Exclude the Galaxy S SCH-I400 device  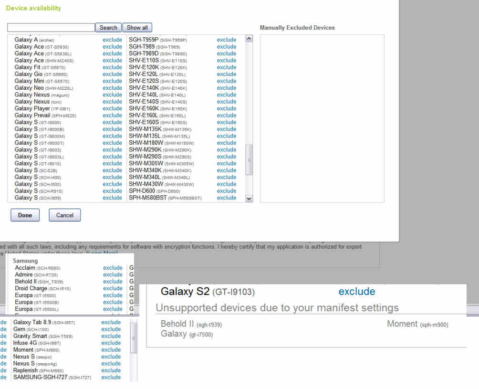pos(113,177)
